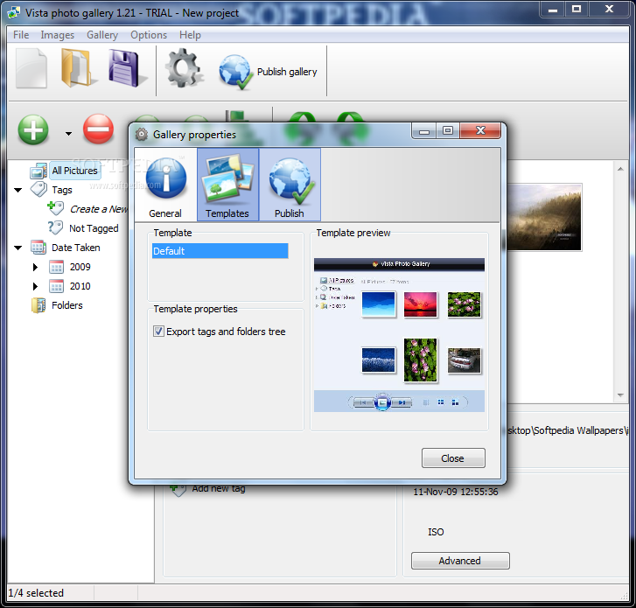Open gallery settings gear icon in toolbar
The height and width of the screenshot is (608, 636).
[183, 67]
